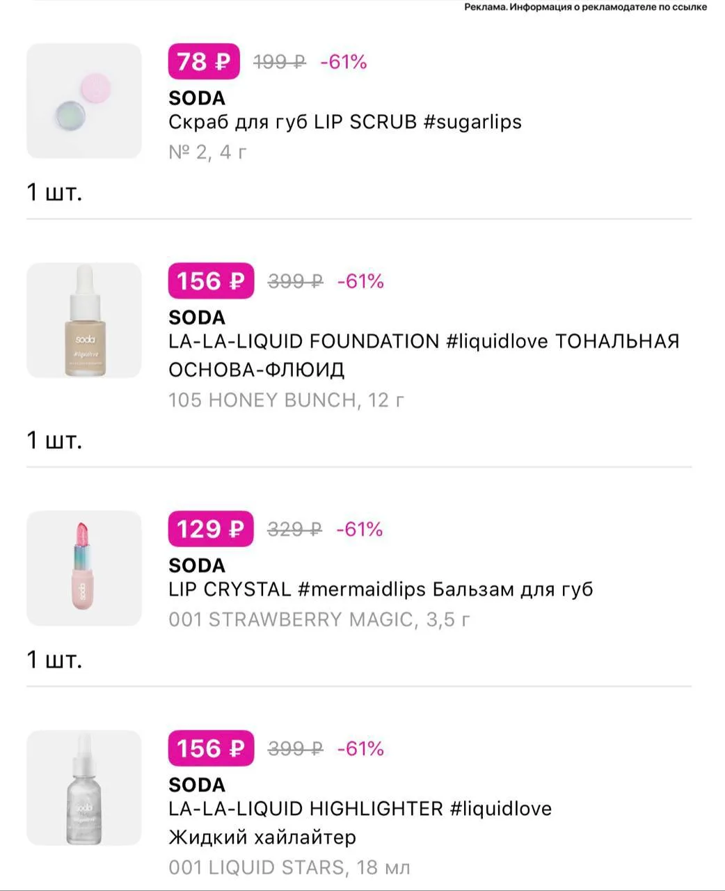The width and height of the screenshot is (725, 891).
Task: Open the ad info link 'Реклама. Информация о рекламодателе'
Action: pos(586,7)
